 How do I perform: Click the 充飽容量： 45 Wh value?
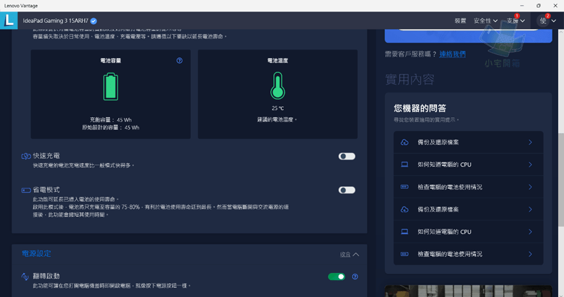click(111, 120)
